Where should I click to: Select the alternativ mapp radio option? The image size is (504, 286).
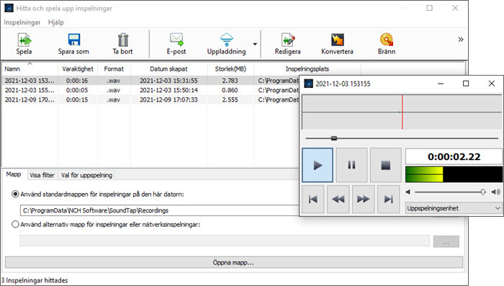(x=15, y=224)
